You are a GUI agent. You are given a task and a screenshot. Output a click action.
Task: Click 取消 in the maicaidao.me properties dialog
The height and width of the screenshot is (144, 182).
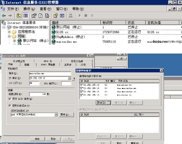tap(53, 139)
